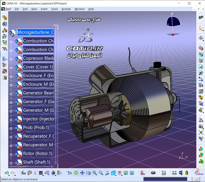Click the Undo icon in bottom toolbar
205x182 pixels.
point(6,173)
